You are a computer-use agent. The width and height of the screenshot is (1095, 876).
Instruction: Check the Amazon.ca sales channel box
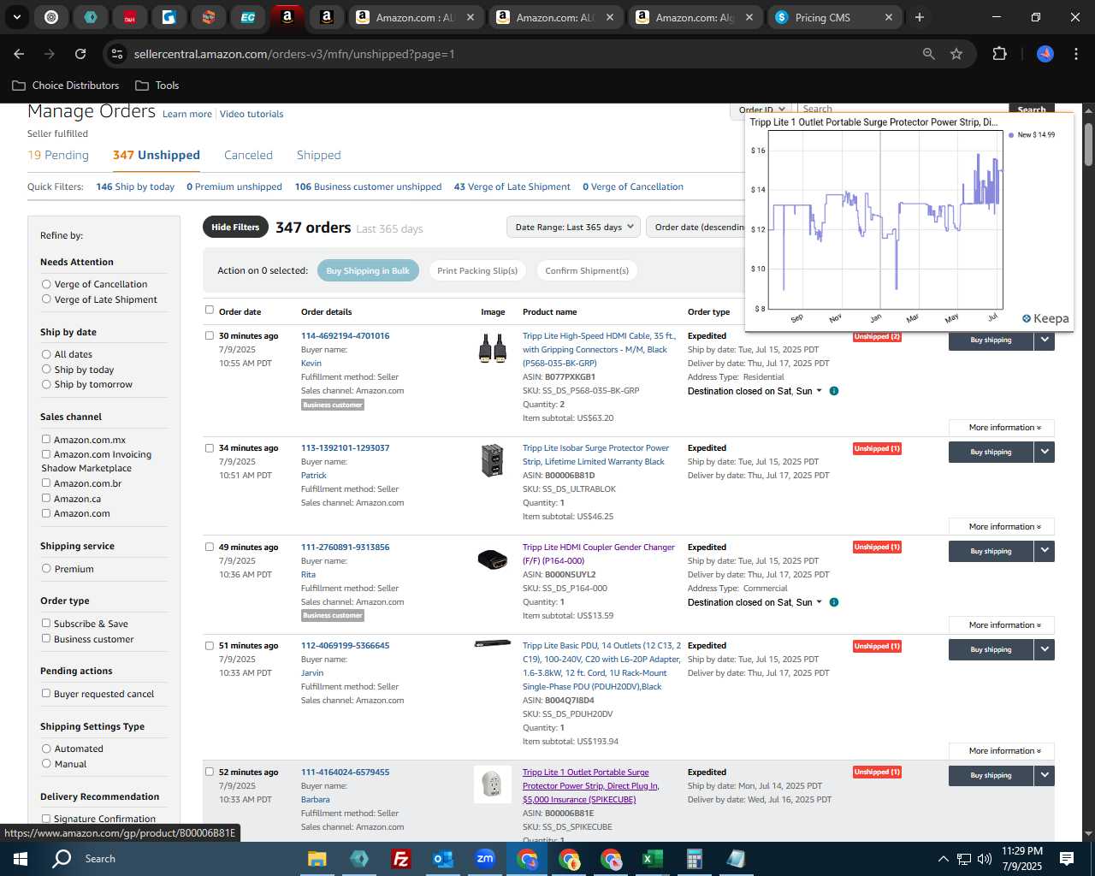pos(46,499)
